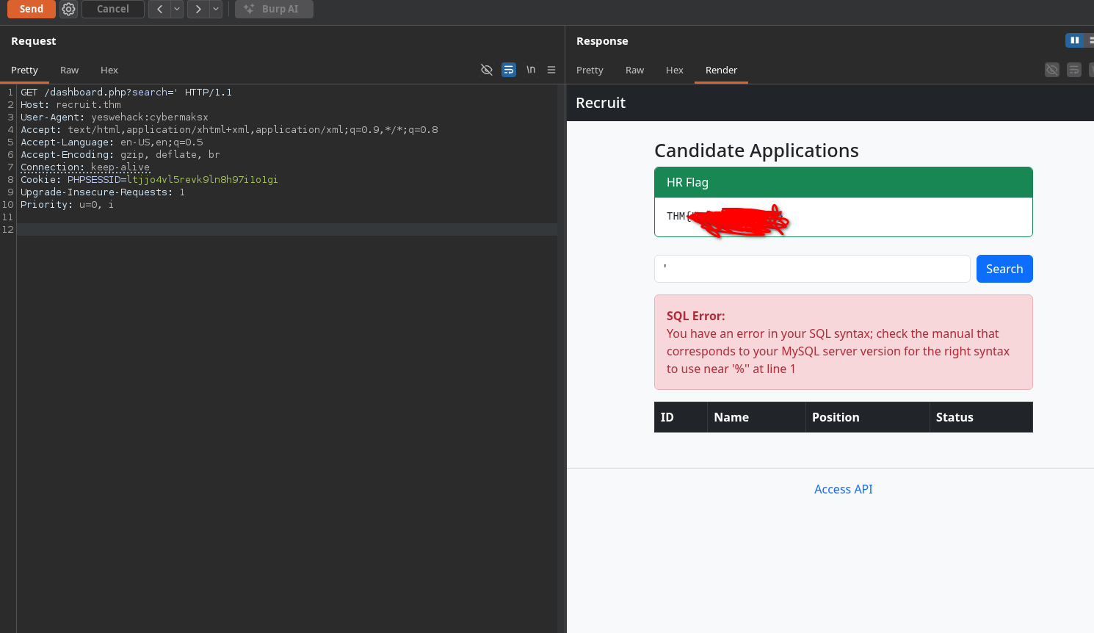The image size is (1094, 633).
Task: Select the Response Render tab
Action: point(721,70)
